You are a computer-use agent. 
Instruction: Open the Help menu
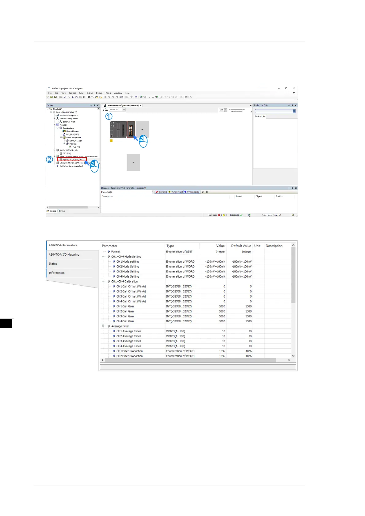click(127, 93)
